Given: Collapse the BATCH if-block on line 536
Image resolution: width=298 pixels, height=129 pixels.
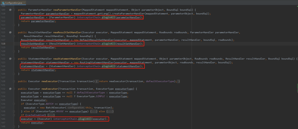Looking at the screenshot, I should tap(14, 104).
